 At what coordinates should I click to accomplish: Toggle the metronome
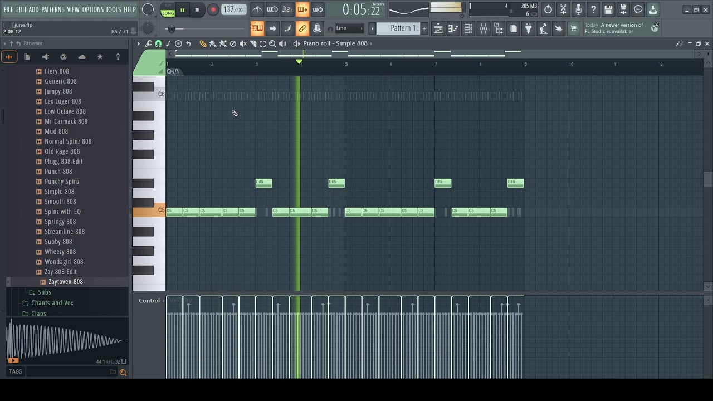click(257, 9)
